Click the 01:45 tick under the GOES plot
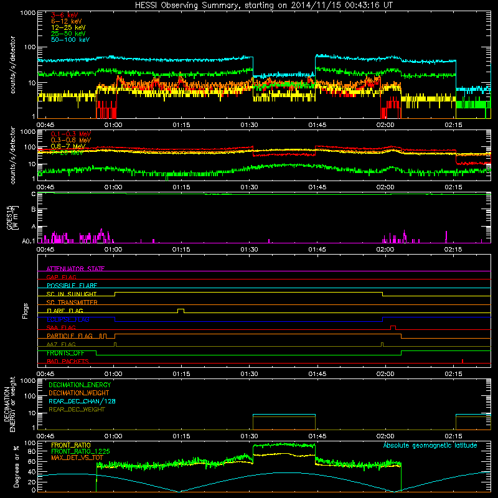 317,250
